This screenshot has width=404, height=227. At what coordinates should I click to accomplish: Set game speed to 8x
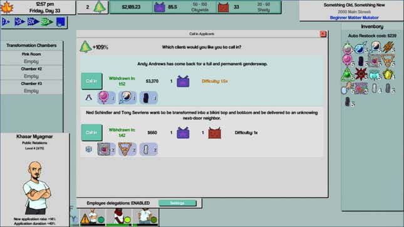point(33,22)
